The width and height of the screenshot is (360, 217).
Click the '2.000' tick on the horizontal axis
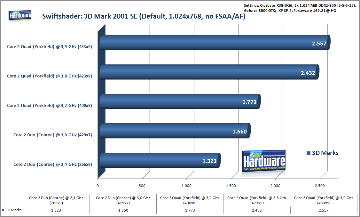(x=275, y=186)
